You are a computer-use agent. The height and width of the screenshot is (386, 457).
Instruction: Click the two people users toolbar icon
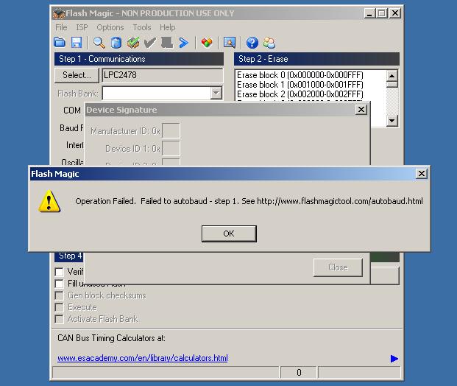[269, 43]
